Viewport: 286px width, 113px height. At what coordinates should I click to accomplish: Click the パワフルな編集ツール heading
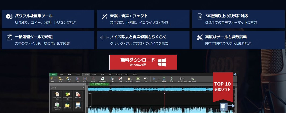coord(34,16)
